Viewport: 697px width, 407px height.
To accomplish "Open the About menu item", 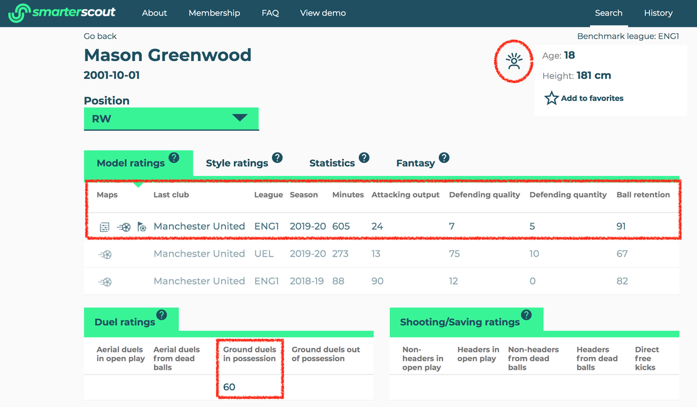I will (x=155, y=13).
